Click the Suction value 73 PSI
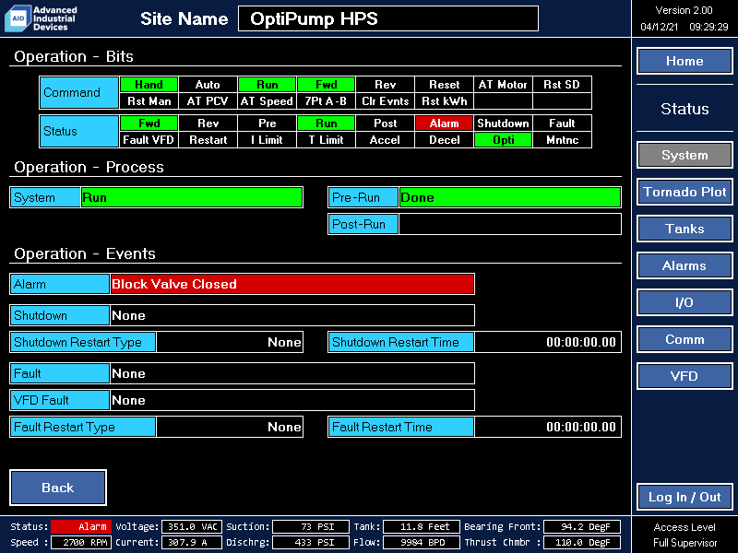This screenshot has height=553, width=738. [311, 526]
